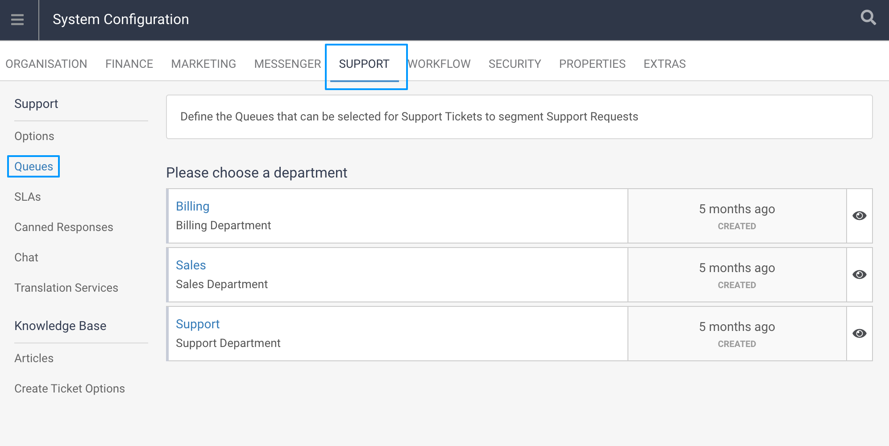Open the Security tab

515,64
